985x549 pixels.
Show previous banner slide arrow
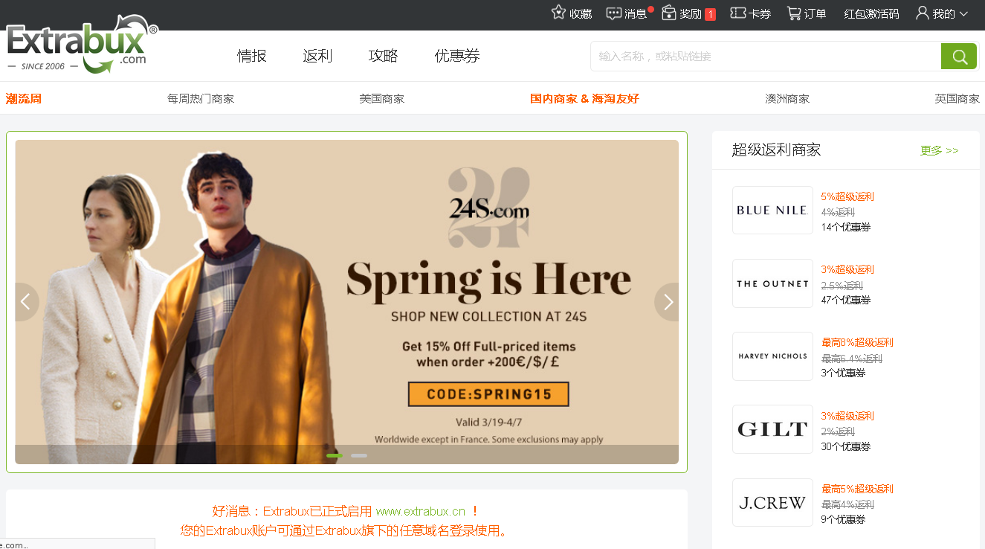tap(27, 302)
